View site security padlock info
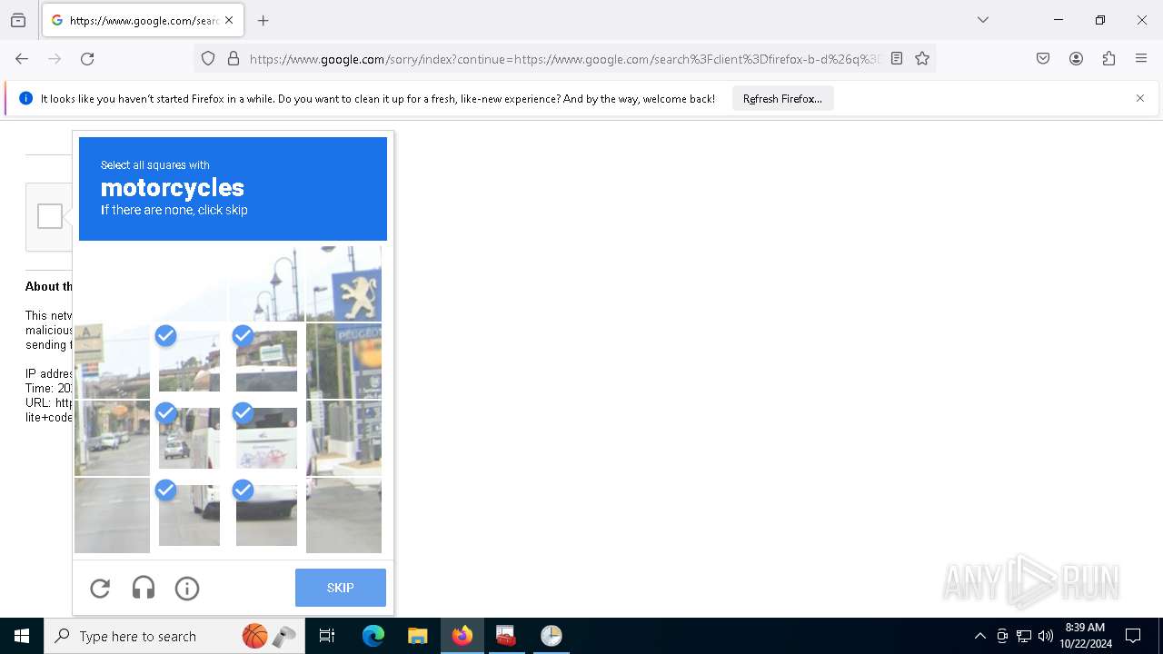Image resolution: width=1163 pixels, height=654 pixels. point(234,59)
